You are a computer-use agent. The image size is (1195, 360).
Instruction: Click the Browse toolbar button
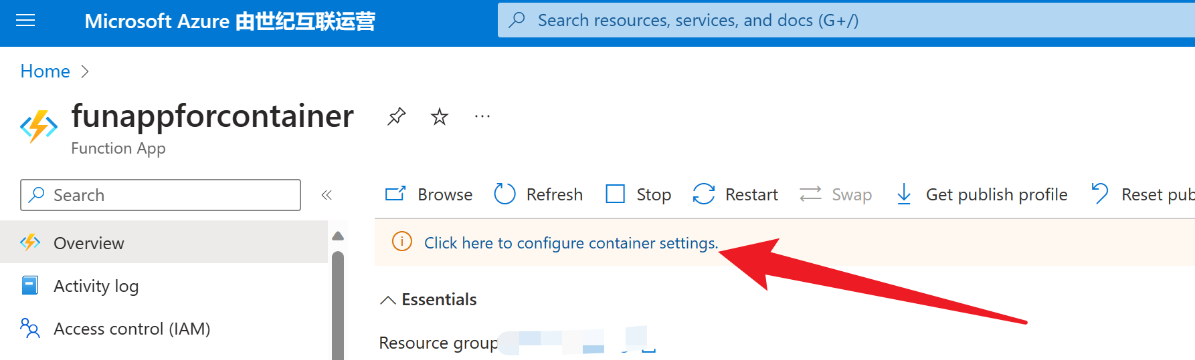429,194
